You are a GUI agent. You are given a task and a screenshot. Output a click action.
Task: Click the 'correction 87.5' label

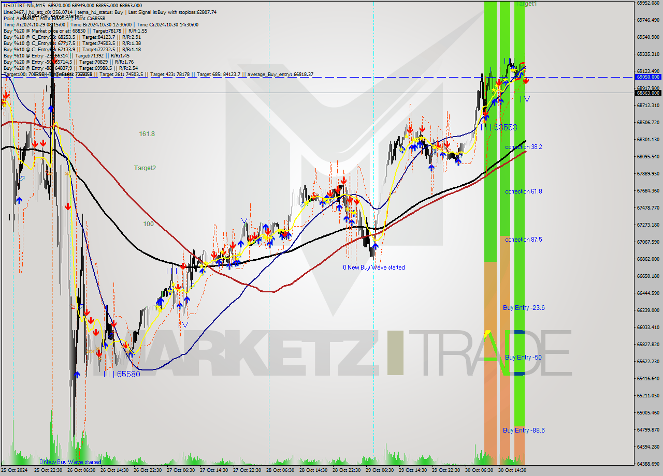[524, 240]
